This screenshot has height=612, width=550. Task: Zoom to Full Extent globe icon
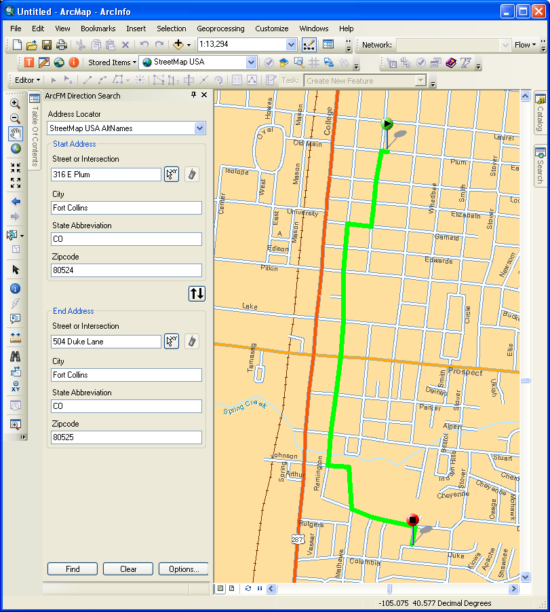coord(15,149)
